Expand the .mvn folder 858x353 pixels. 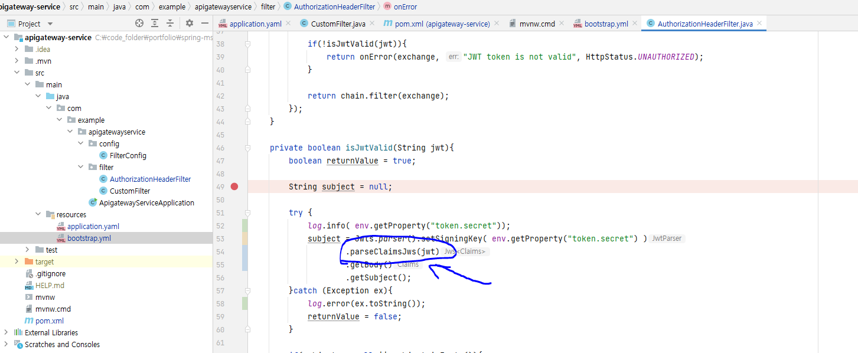[17, 61]
